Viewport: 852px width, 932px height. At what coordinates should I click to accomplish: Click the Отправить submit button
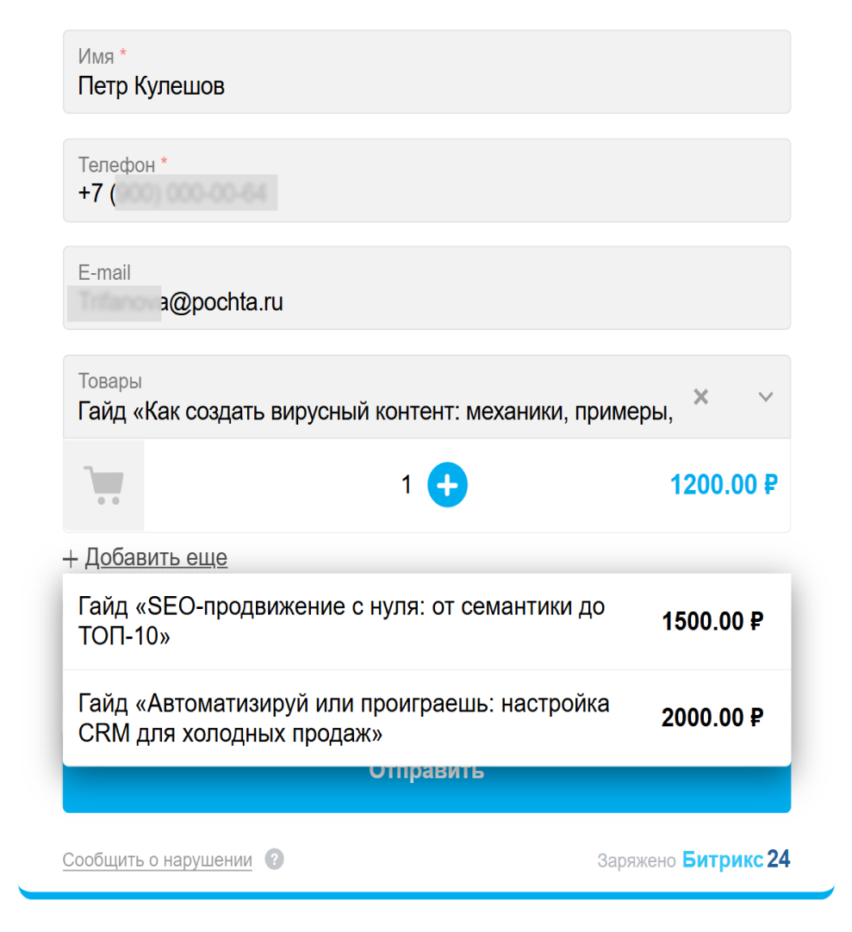pyautogui.click(x=427, y=789)
